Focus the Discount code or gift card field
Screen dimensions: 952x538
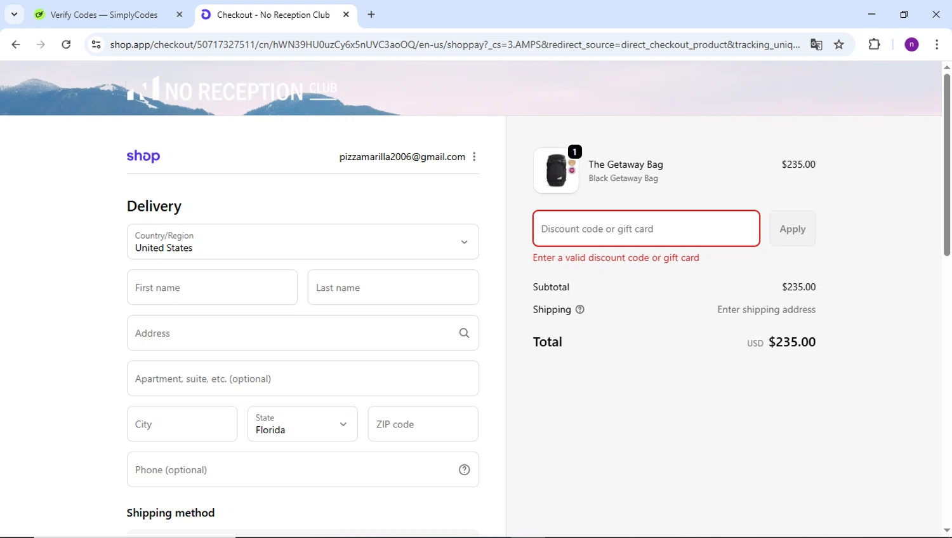tap(646, 229)
